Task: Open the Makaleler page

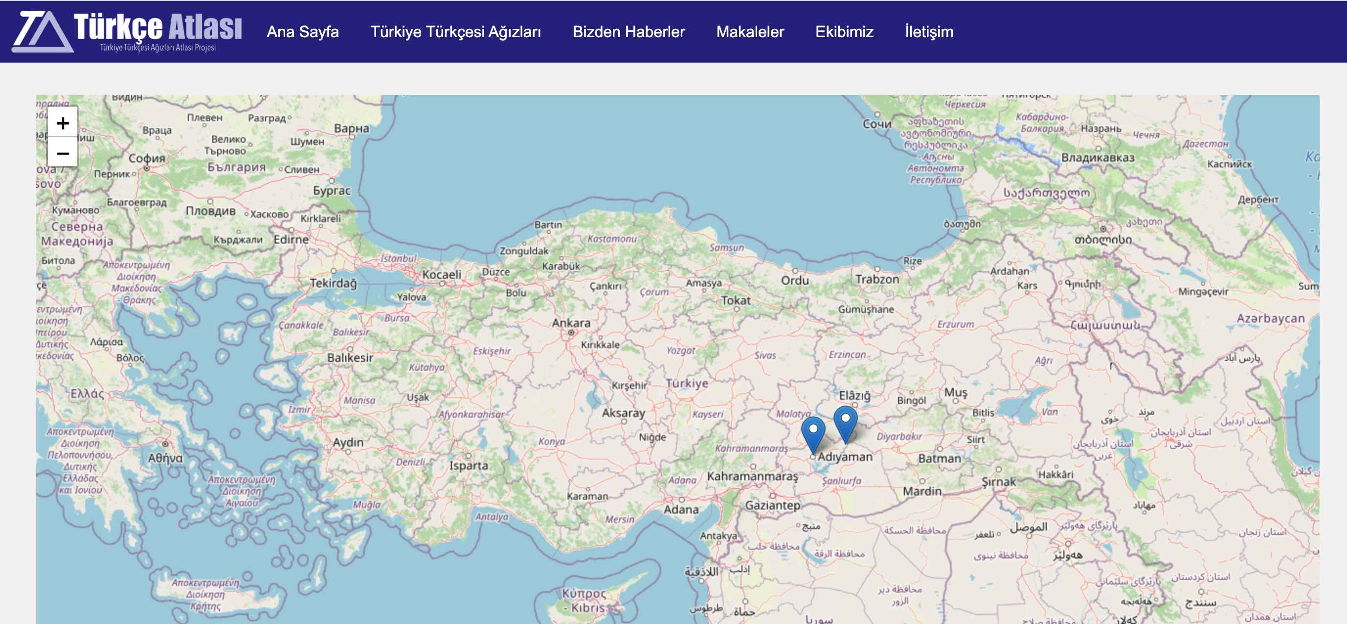Action: click(x=750, y=32)
